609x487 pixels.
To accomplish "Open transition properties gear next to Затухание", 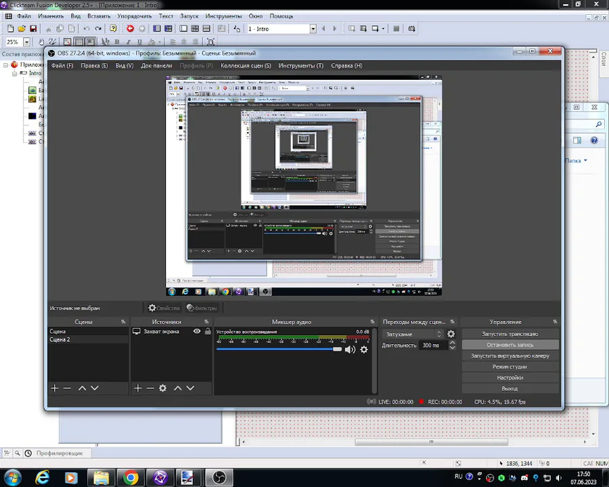I will (x=451, y=334).
